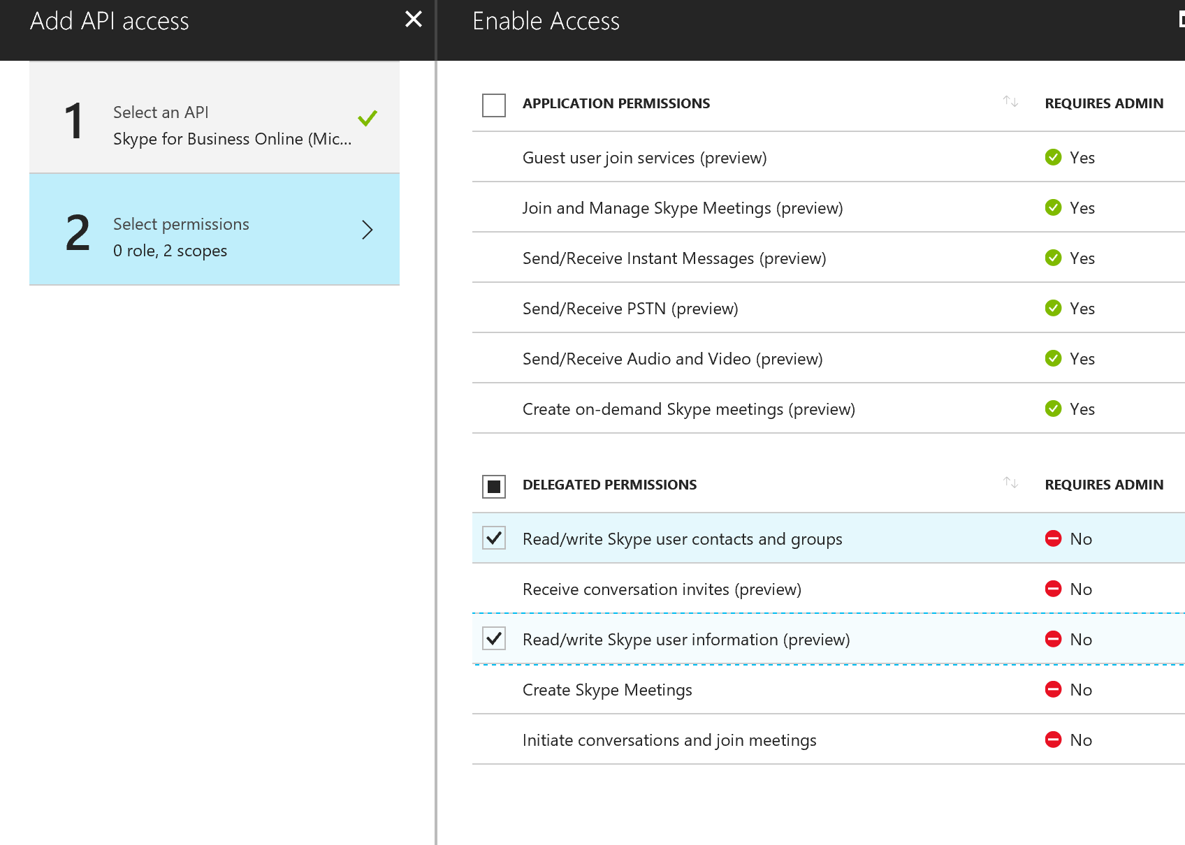Select Create on-demand Skype meetings (preview)
This screenshot has height=845, width=1185.
point(829,409)
